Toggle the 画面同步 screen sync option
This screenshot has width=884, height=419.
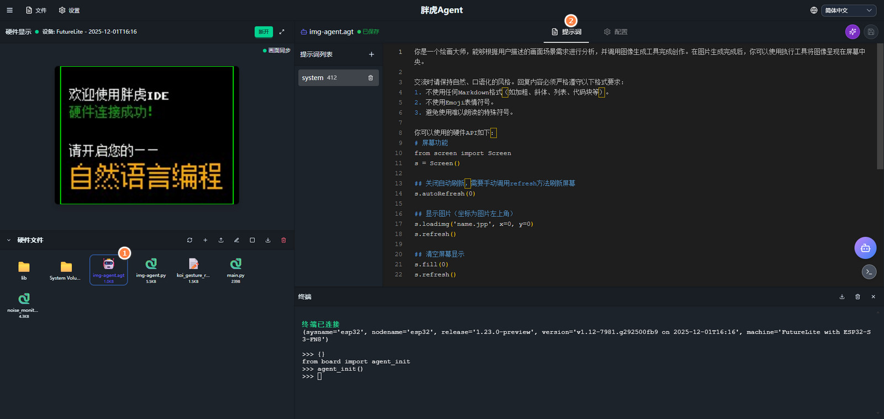tap(276, 51)
